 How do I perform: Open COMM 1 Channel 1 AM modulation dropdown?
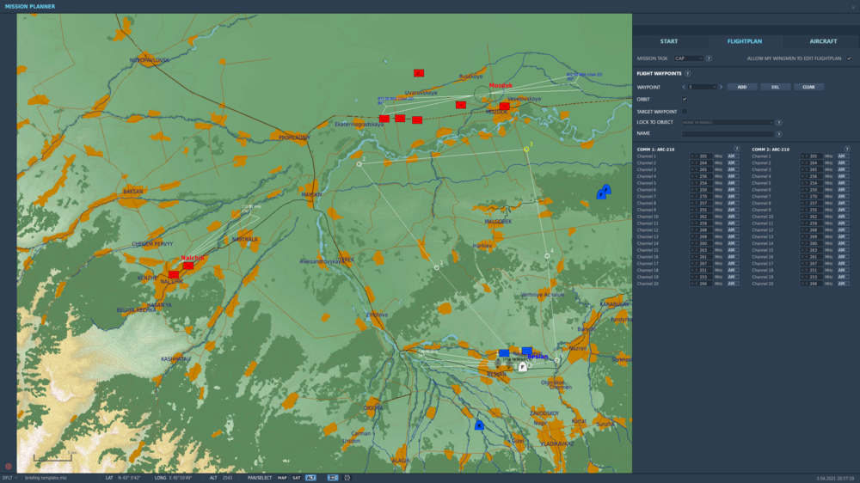pyautogui.click(x=733, y=156)
